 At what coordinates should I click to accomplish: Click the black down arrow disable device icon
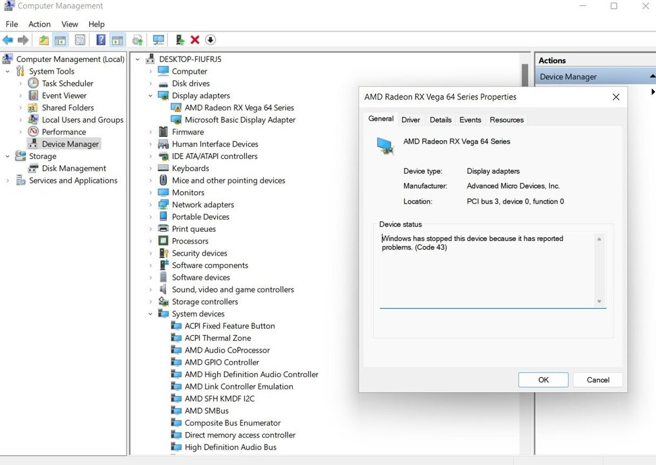(210, 40)
